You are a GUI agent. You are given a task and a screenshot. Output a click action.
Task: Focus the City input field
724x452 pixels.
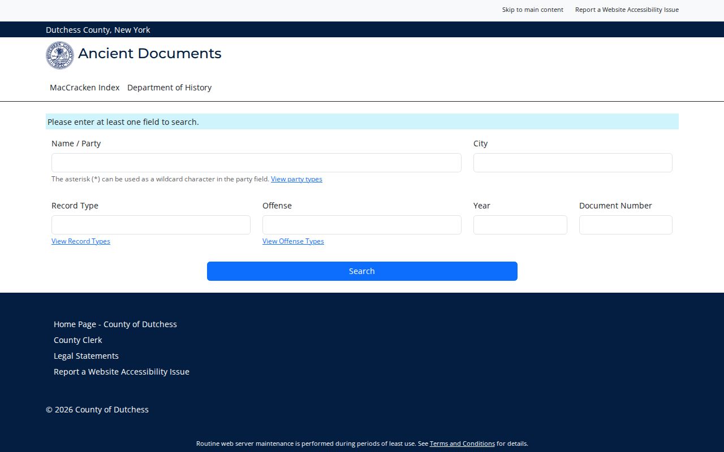tap(572, 163)
